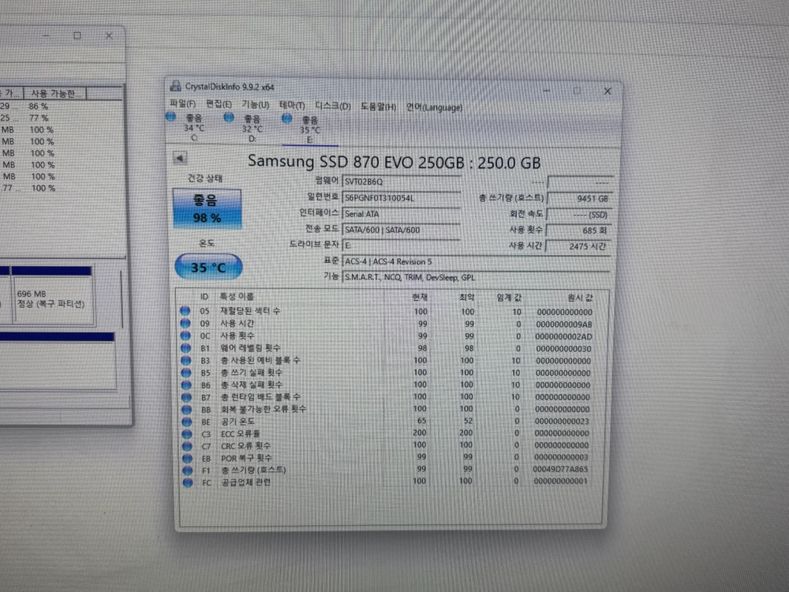Click raw value 00049D77A865 in 총 쓰기량 row
Viewport: 789px width, 592px height.
(x=560, y=469)
